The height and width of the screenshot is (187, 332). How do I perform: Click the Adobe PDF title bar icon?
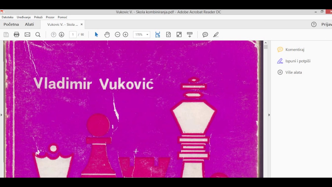click(x=2, y=12)
